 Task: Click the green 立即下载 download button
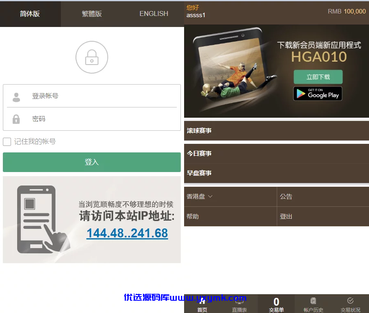tap(318, 77)
